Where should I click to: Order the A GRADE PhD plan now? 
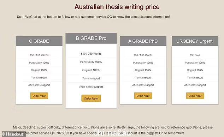[143, 96]
